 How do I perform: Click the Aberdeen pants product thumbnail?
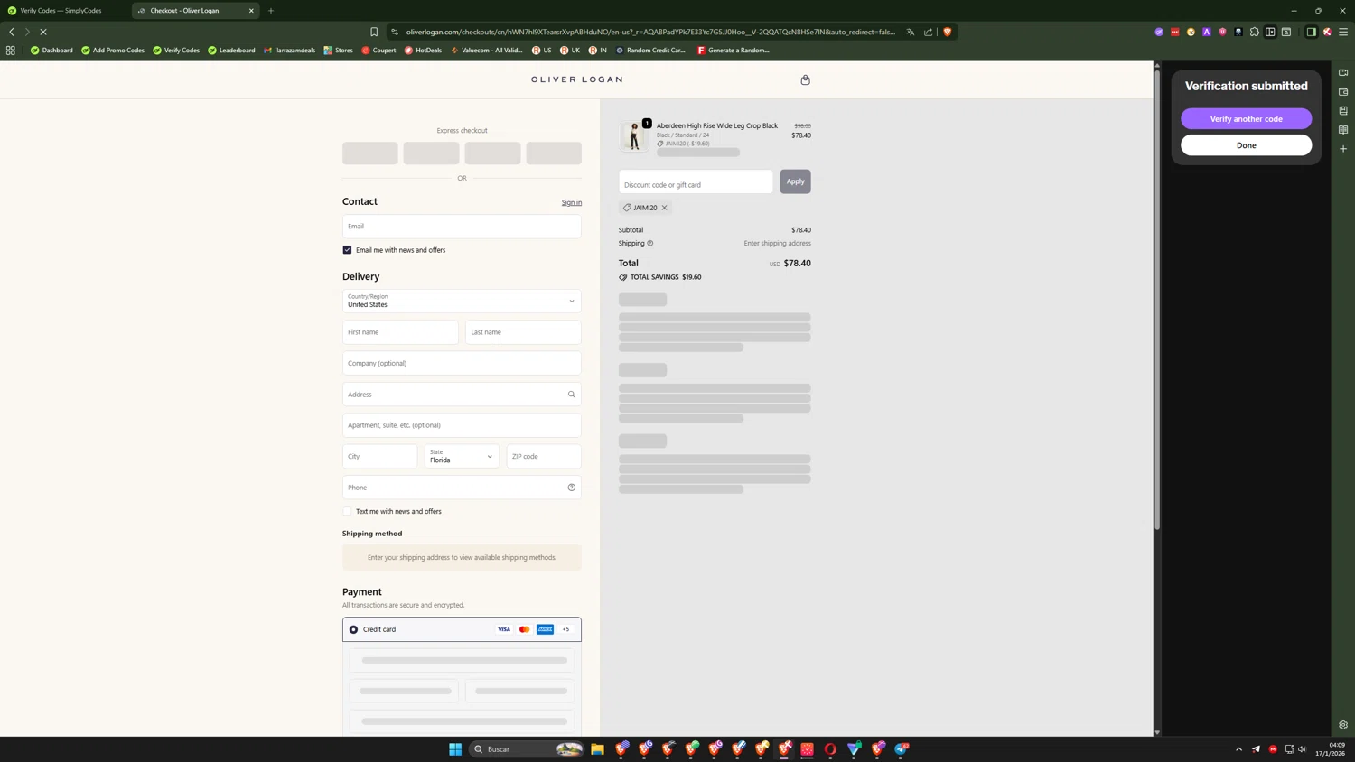click(634, 135)
